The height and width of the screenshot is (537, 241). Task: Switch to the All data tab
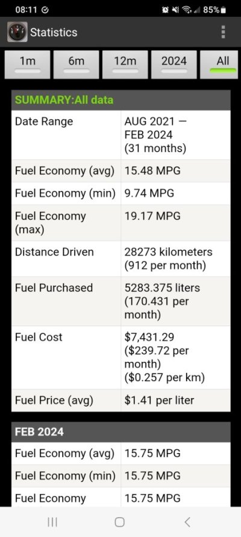pos(222,65)
